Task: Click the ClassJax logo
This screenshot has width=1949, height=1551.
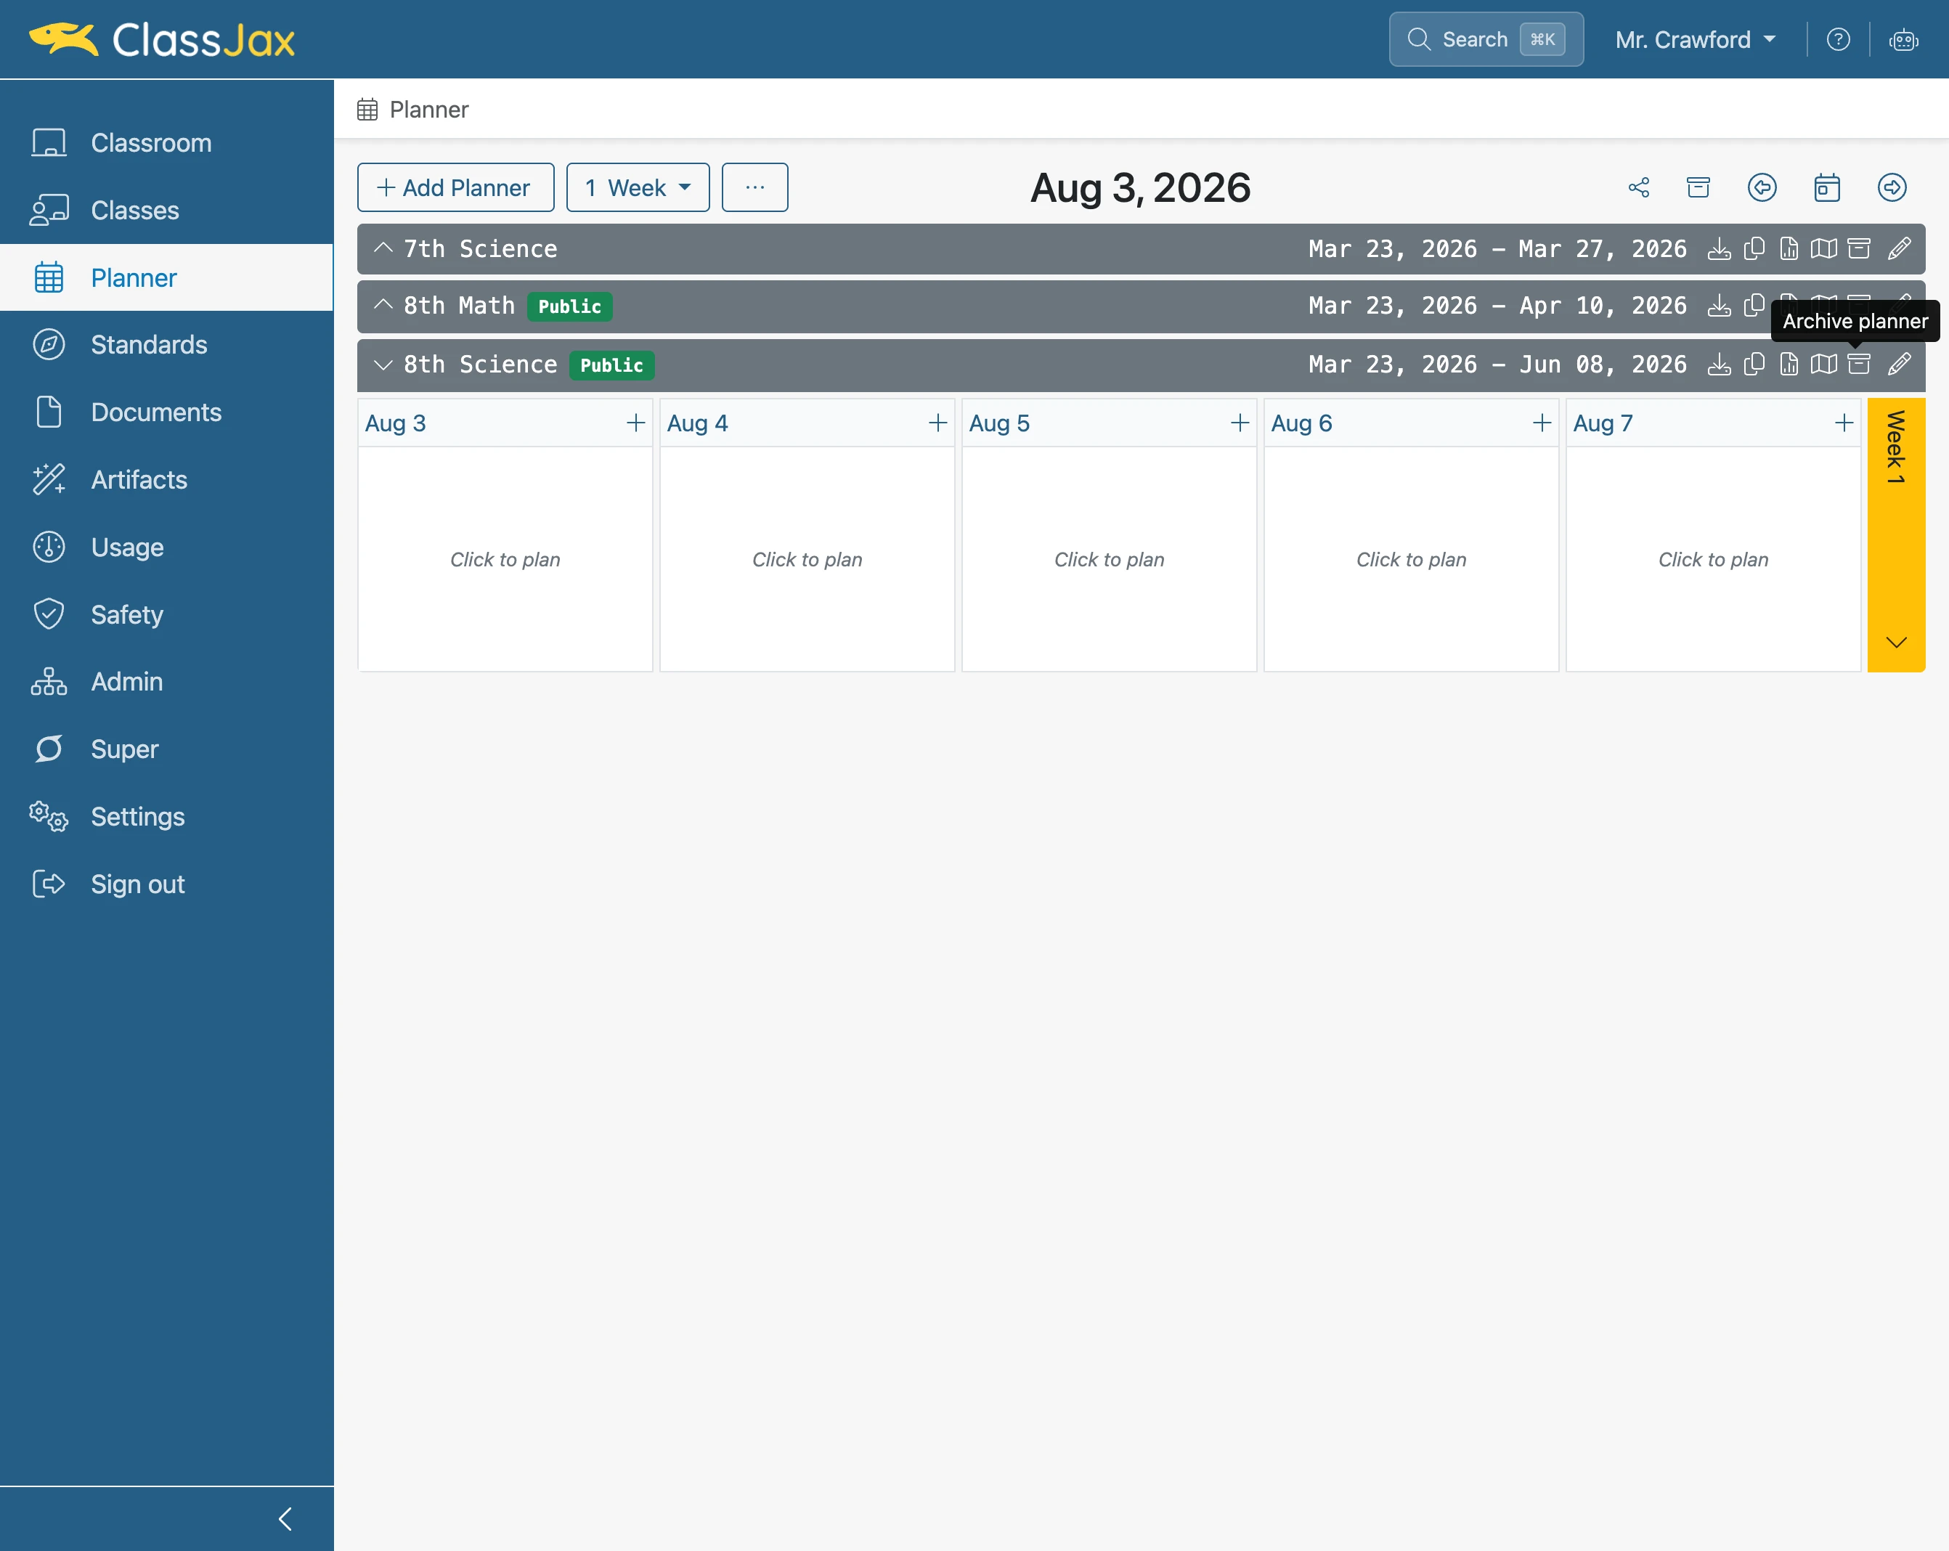Action: tap(162, 40)
